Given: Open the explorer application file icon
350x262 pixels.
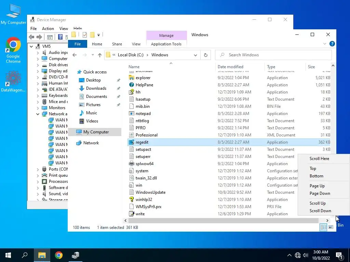Looking at the screenshot, I should coord(132,78).
